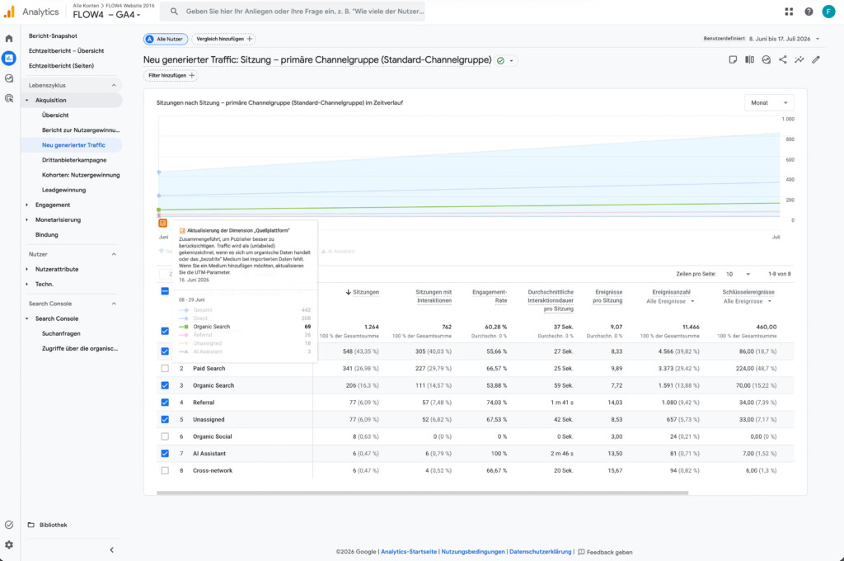Open the Zeilen pro Seite dropdown

(x=738, y=274)
